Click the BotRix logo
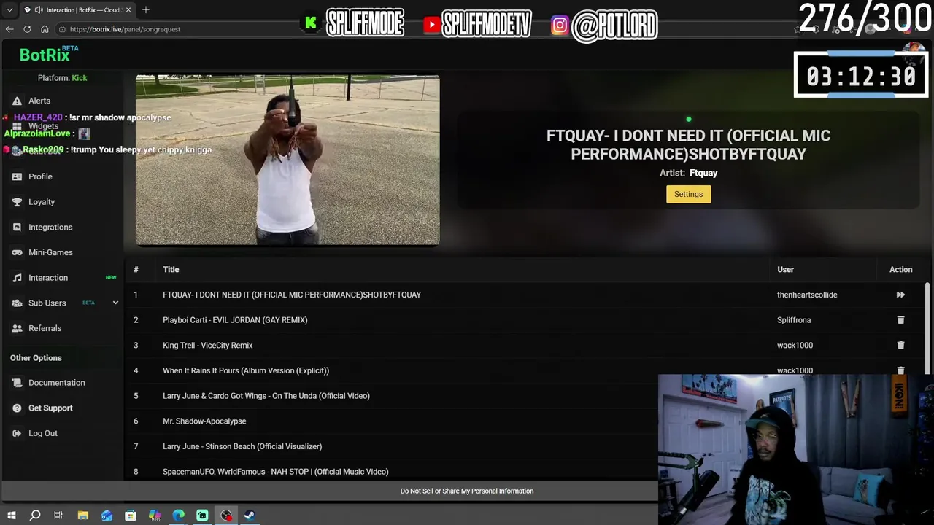Viewport: 934px width, 525px height. 48,54
